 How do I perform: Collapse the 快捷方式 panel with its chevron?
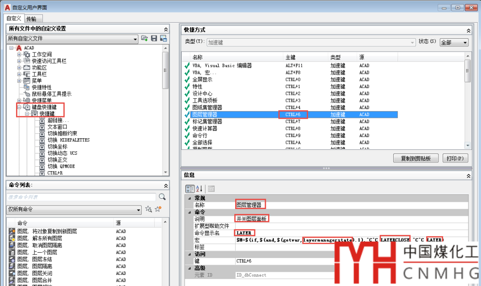[x=469, y=31]
